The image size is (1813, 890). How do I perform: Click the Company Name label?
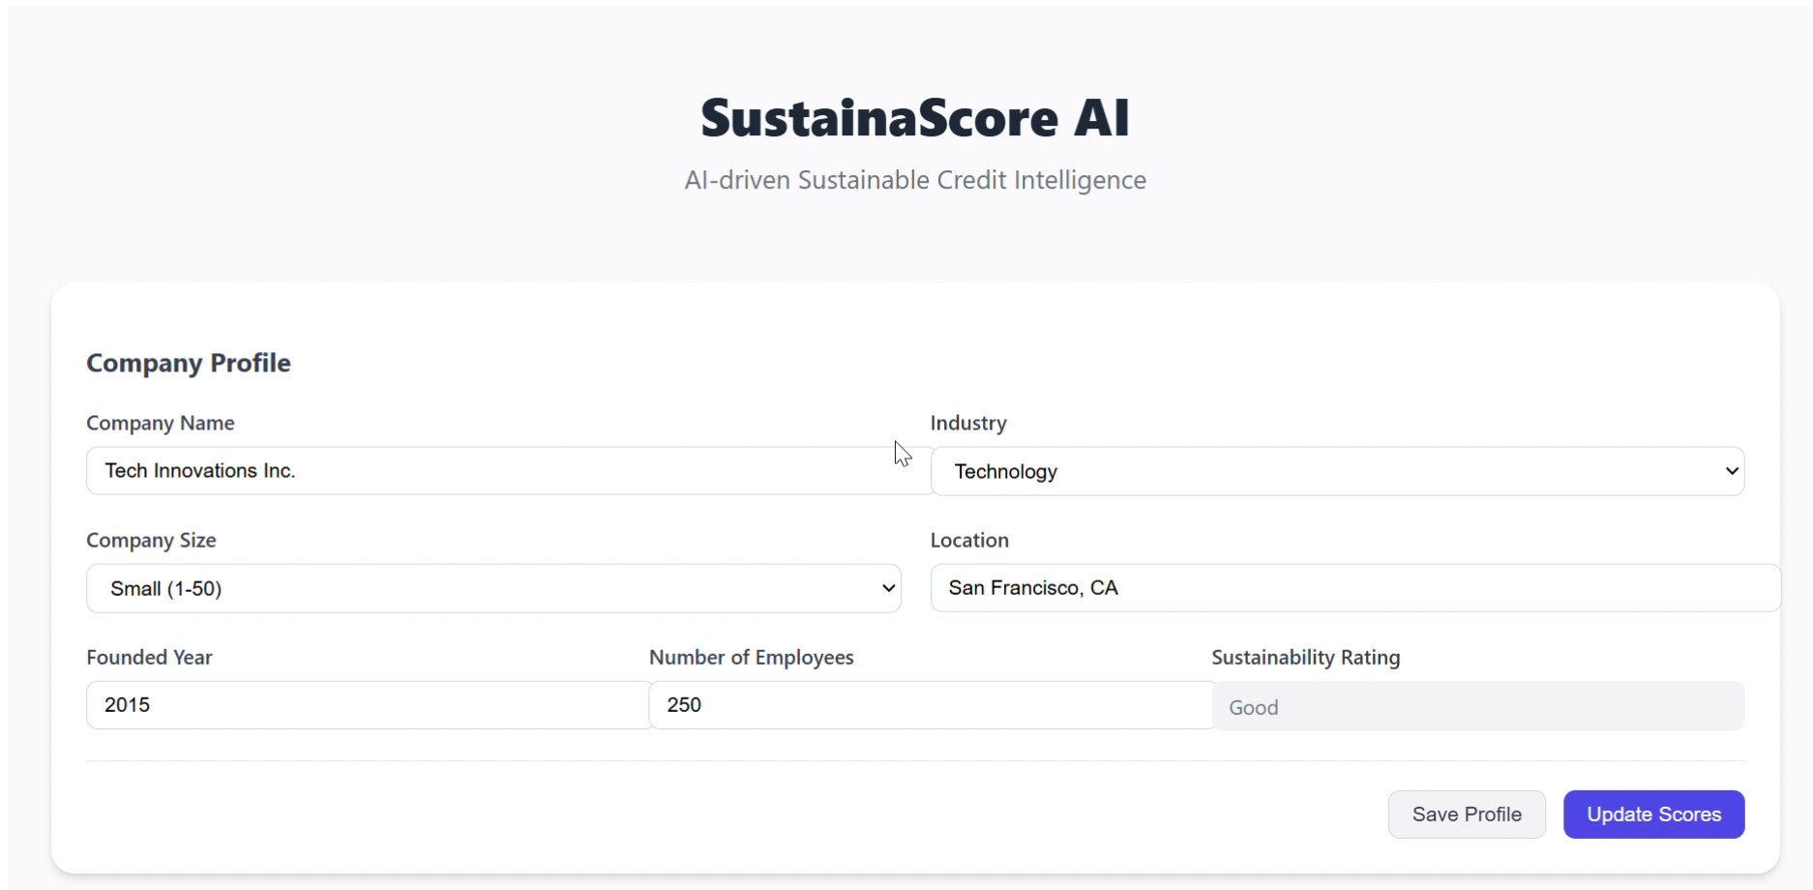click(x=161, y=424)
